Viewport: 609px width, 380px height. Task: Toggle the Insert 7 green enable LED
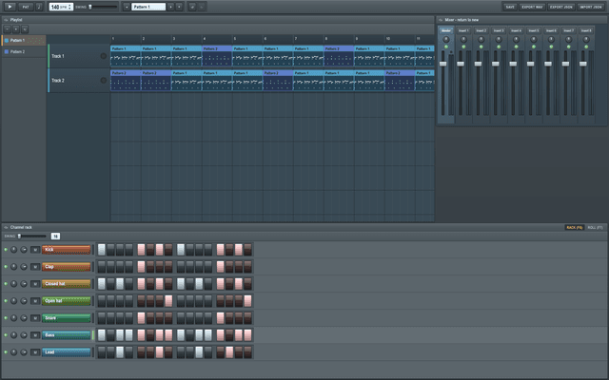[569, 47]
